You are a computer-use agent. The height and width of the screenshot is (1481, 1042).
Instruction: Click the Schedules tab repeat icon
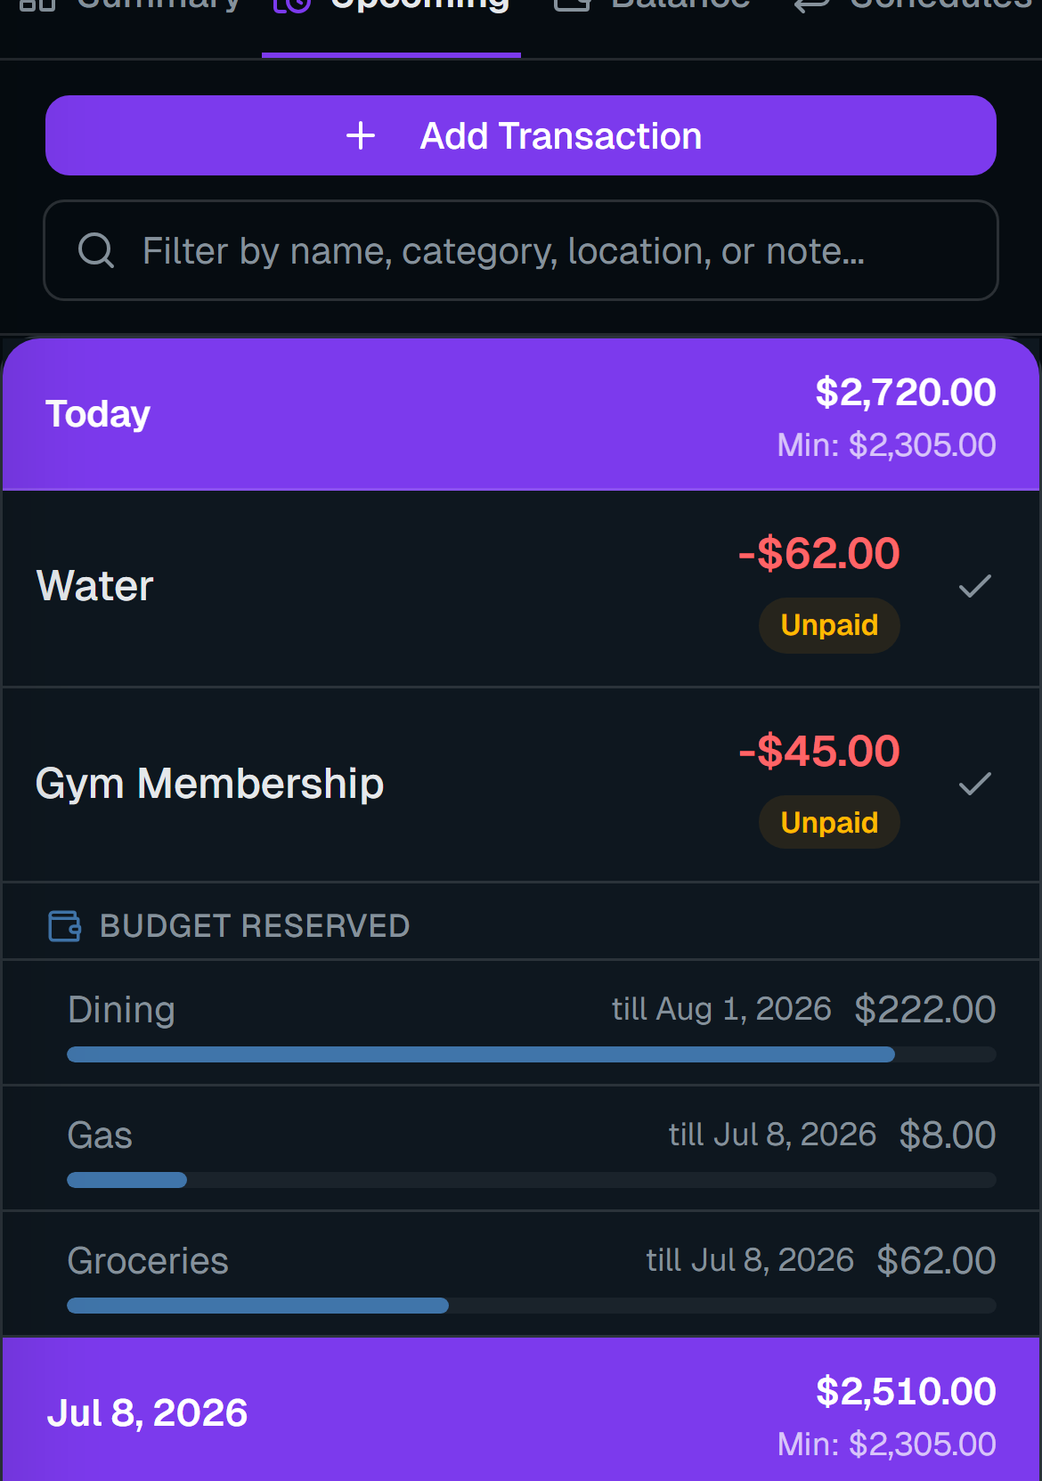coord(810,4)
